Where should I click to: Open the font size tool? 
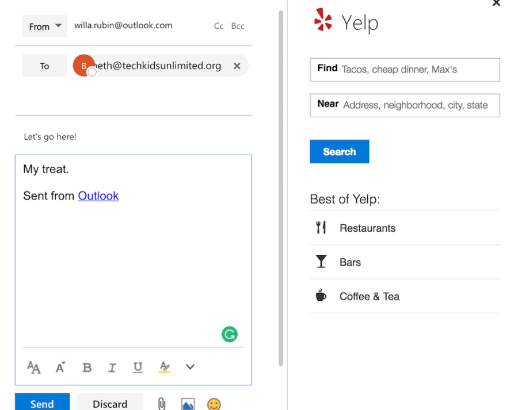tap(34, 367)
